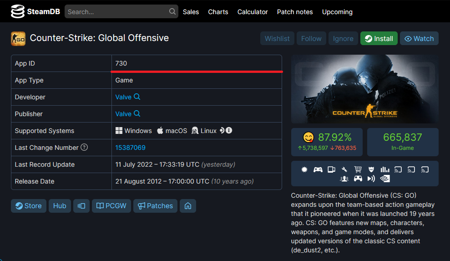Viewport: 450px width, 261px height.
Task: Click the shopping cart category icon
Action: pyautogui.click(x=358, y=169)
